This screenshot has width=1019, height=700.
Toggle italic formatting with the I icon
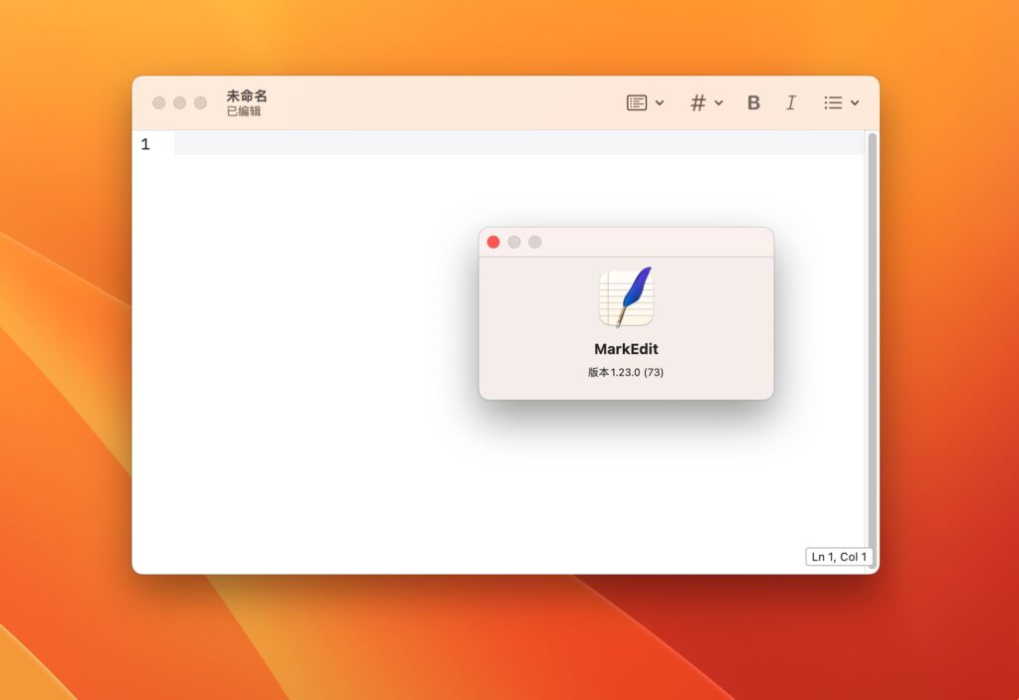[x=791, y=102]
